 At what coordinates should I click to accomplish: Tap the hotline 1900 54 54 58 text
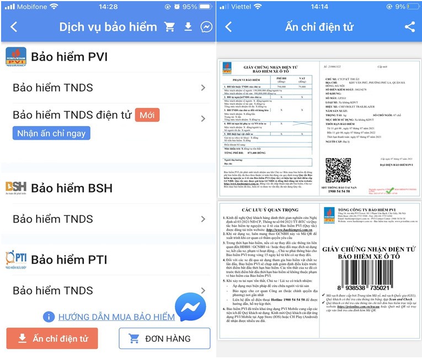pos(339,191)
